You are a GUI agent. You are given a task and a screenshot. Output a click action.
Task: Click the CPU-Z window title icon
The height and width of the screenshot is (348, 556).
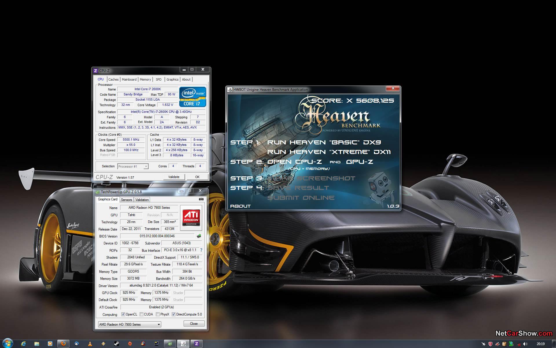pos(96,70)
